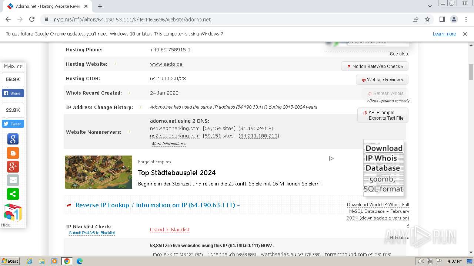Share via Google bookmark icon
474x266 pixels.
pos(13,139)
